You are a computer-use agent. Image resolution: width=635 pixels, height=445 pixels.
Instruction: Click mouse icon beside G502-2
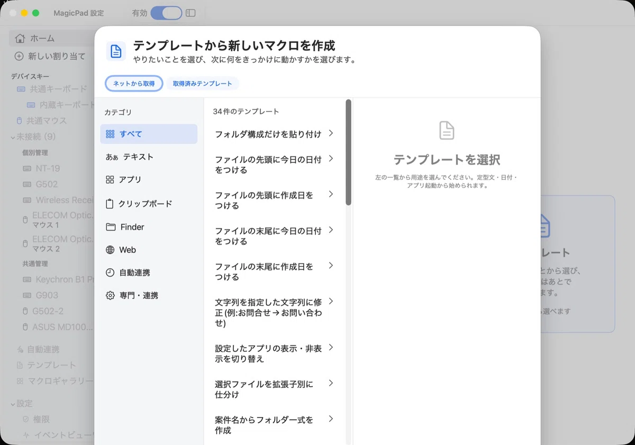[x=25, y=311]
